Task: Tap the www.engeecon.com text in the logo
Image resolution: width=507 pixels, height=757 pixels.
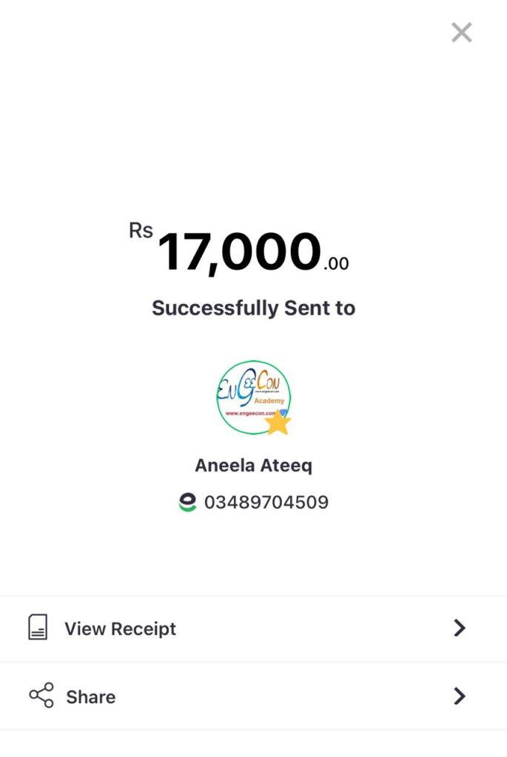Action: coord(250,413)
